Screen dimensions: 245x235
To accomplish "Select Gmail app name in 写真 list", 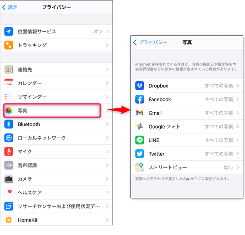I will (155, 113).
